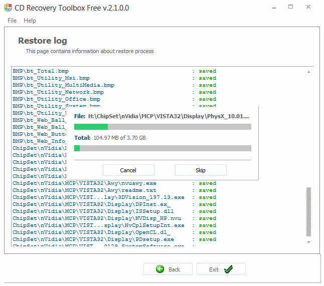Select the BMP\bt_Utility_Network.bmp row
The height and width of the screenshot is (286, 324).
(114, 92)
